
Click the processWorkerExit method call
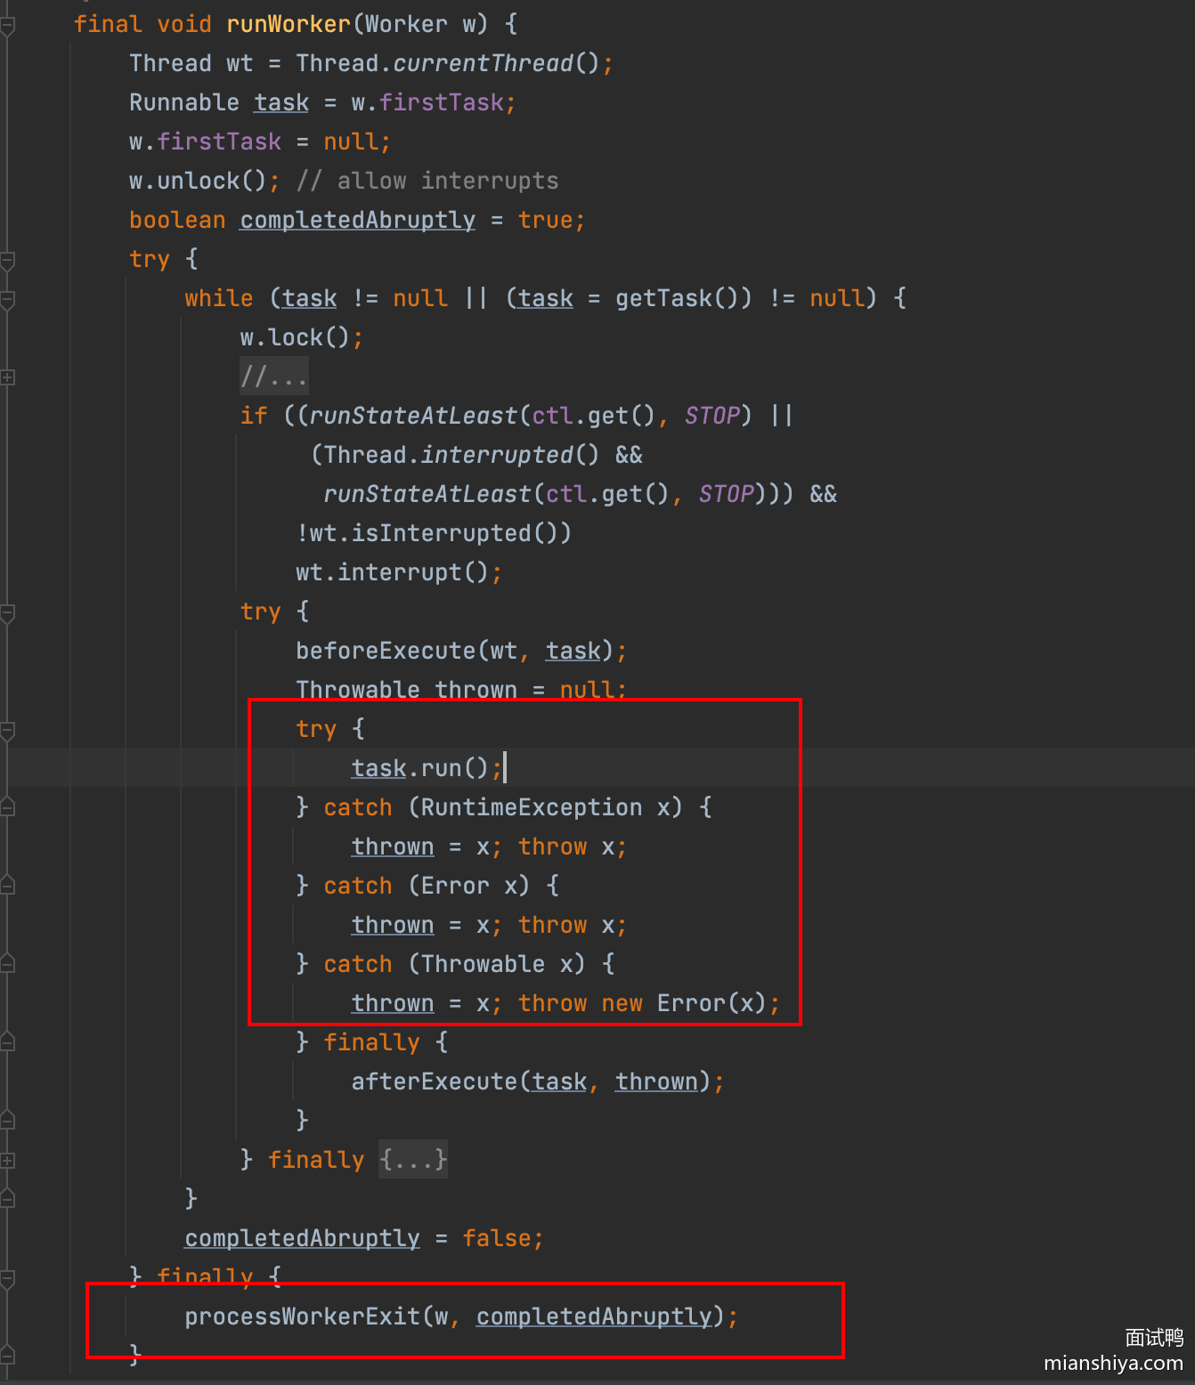click(x=302, y=1316)
